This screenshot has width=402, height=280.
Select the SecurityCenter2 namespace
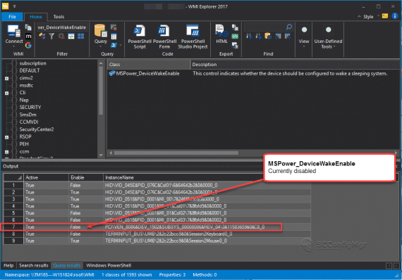pyautogui.click(x=37, y=129)
